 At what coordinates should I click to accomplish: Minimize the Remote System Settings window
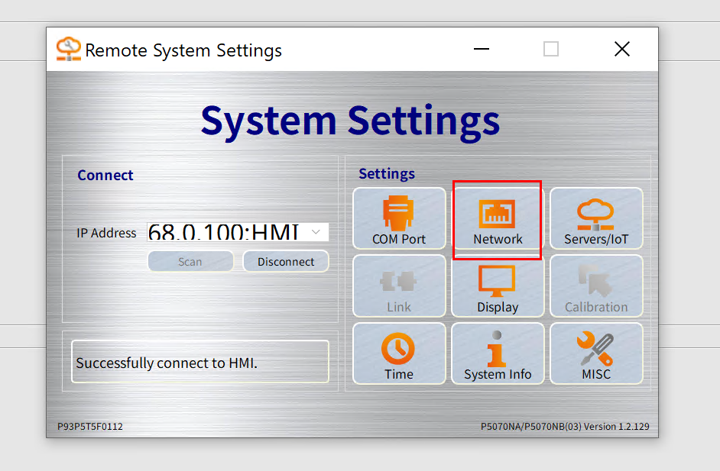[x=481, y=50]
